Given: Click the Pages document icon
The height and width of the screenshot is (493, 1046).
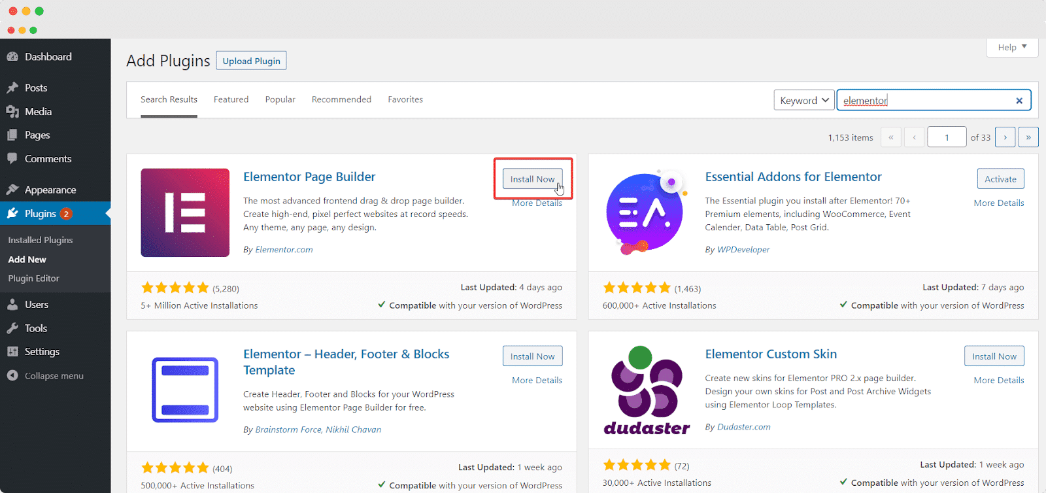Looking at the screenshot, I should tap(12, 135).
